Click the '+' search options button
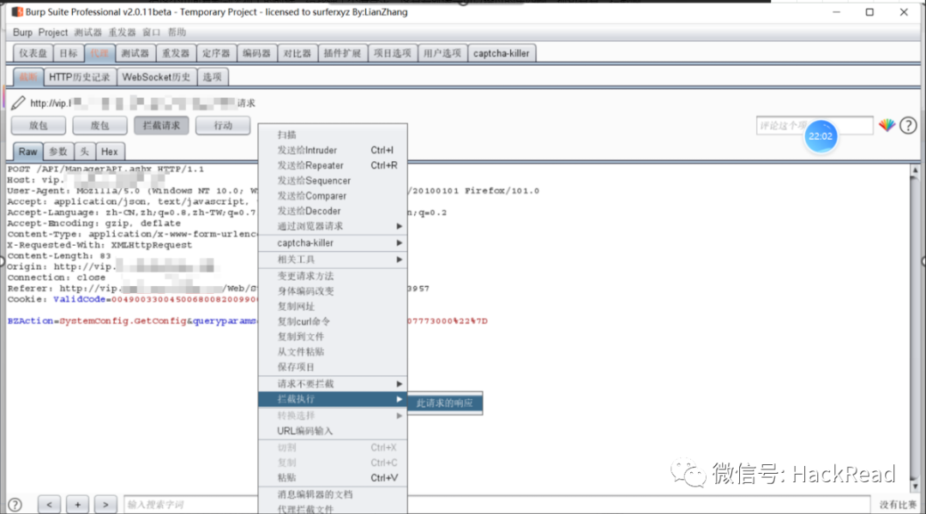The height and width of the screenshot is (514, 926). (x=77, y=505)
